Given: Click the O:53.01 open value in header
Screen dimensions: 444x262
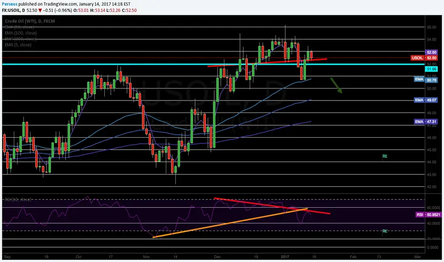Looking at the screenshot, I should tap(81, 10).
